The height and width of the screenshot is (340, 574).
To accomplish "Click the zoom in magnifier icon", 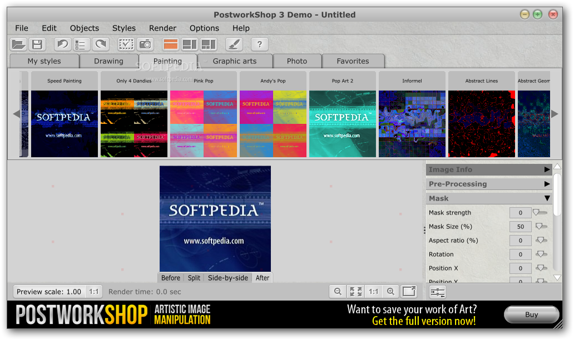I will click(x=390, y=291).
